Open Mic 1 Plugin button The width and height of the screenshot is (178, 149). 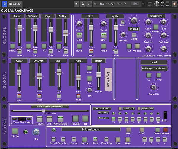(79, 46)
